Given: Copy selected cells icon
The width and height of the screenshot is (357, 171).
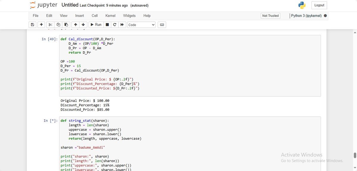Looking at the screenshot, I should (x=58, y=25).
